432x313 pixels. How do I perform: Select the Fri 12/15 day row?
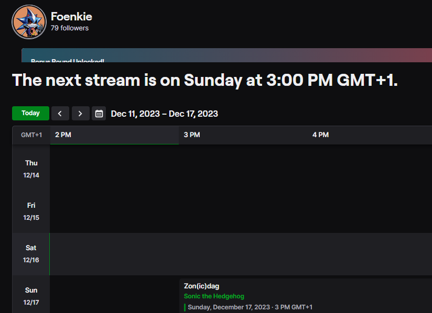[x=31, y=211]
